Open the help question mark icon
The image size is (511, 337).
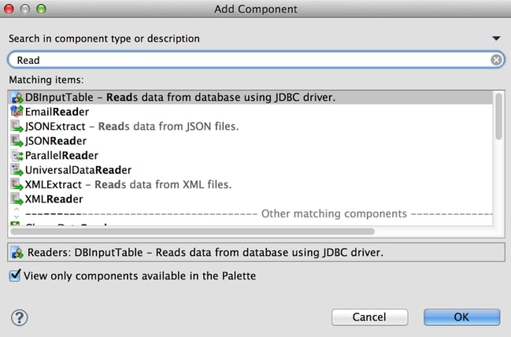coord(20,317)
